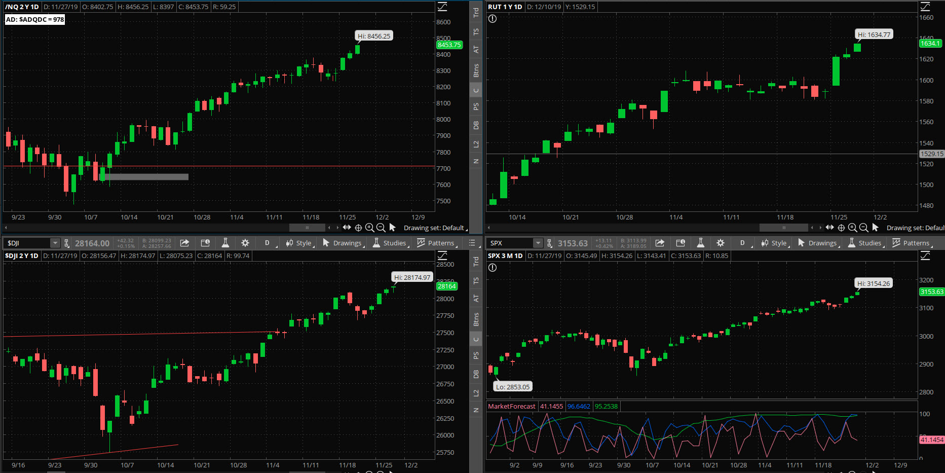The image size is (945, 473).
Task: Open the L2 sidebar tab beside the /NQ chart
Action: (x=476, y=144)
